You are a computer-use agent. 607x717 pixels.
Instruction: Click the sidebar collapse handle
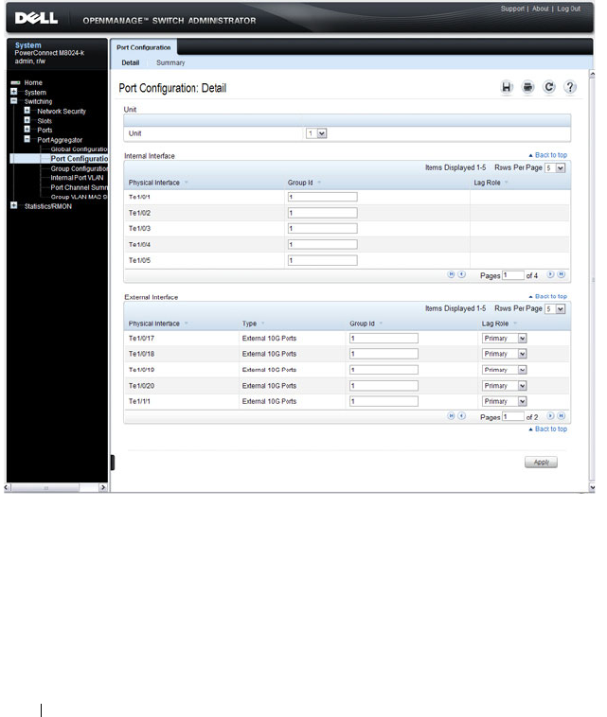(112, 463)
